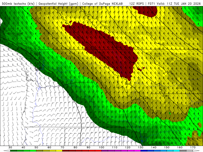Click the 130 tick label on colorbar

click(141, 147)
